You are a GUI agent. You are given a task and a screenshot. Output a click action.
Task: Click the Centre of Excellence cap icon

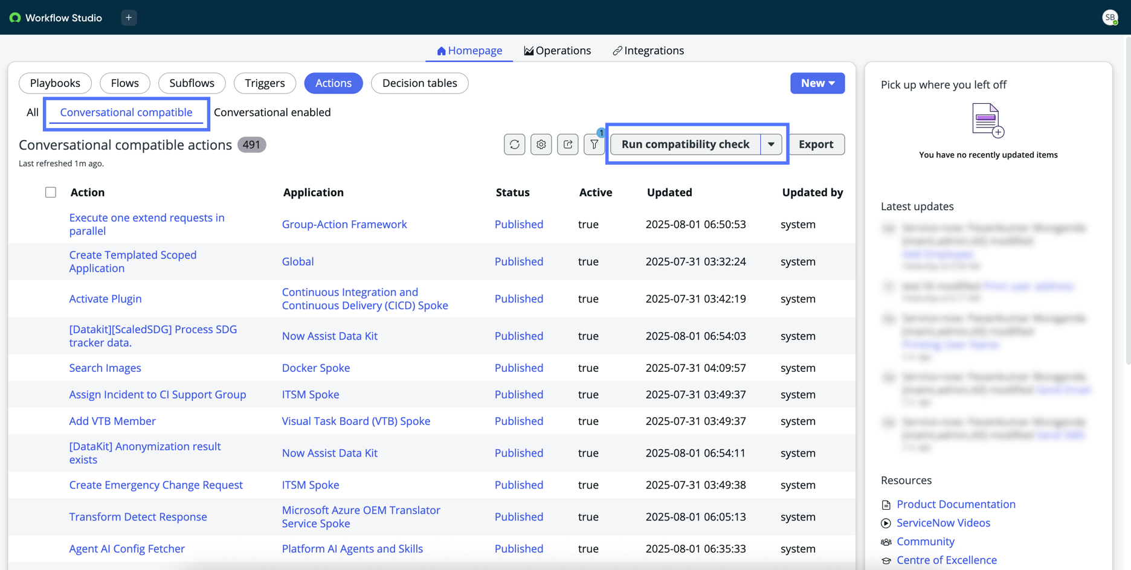[886, 561]
